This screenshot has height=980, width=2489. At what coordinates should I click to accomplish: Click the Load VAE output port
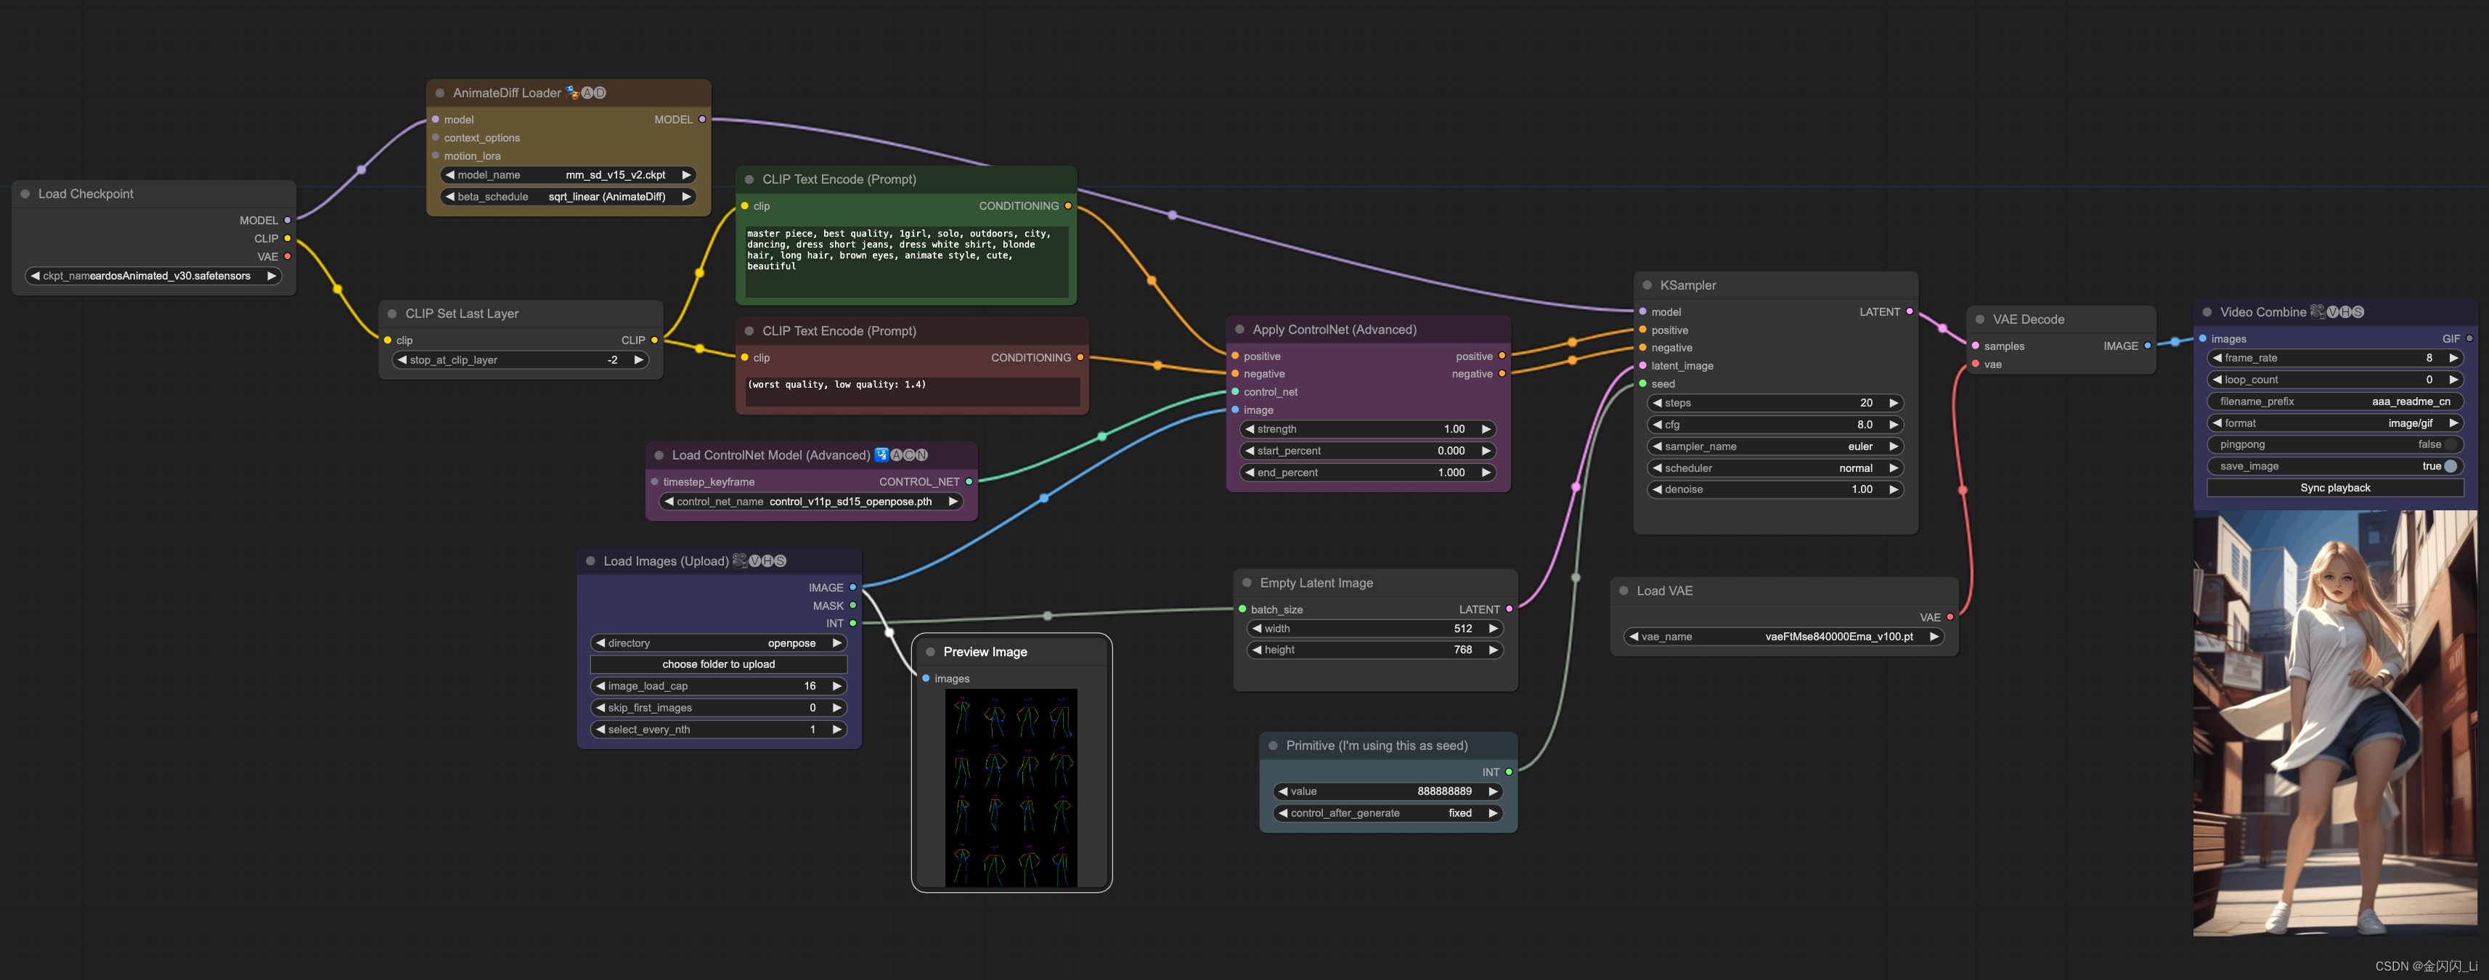[1950, 618]
